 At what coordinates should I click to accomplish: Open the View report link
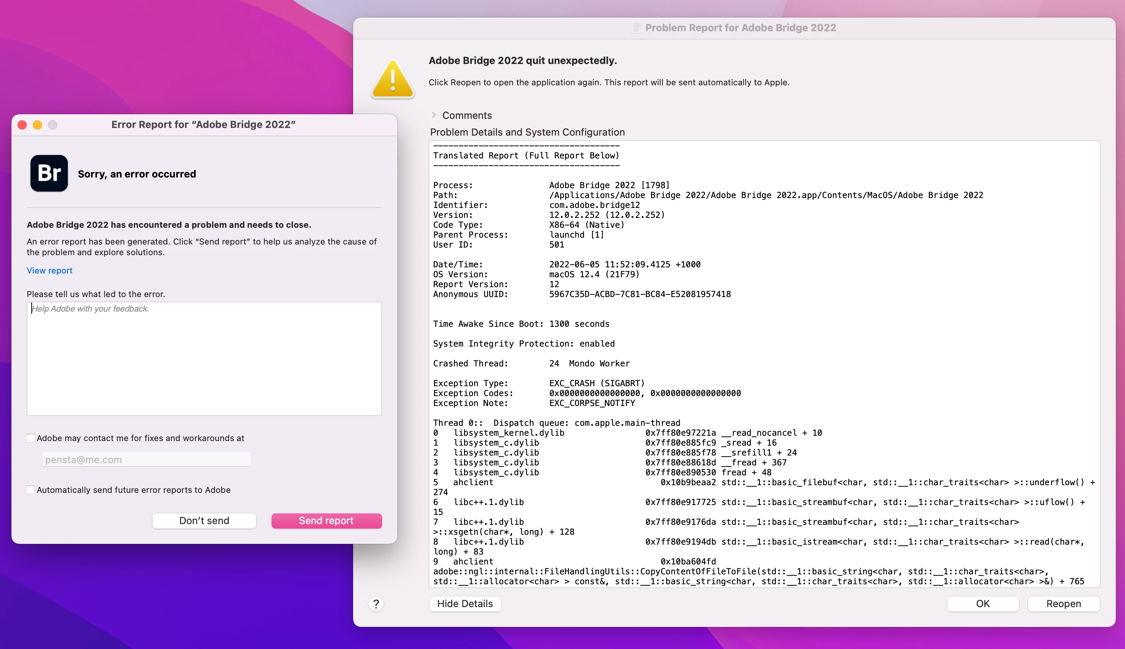point(50,270)
